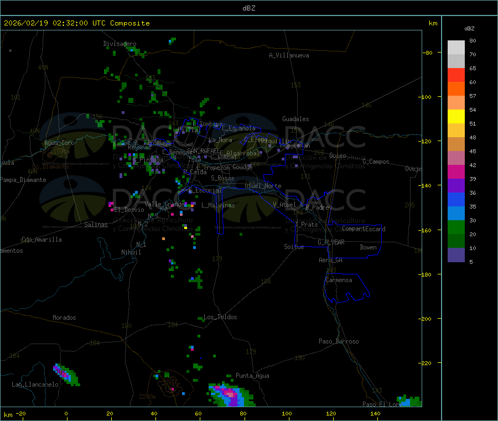Click the 51 dBZ amber legend swatch
The width and height of the screenshot is (498, 421).
click(456, 131)
